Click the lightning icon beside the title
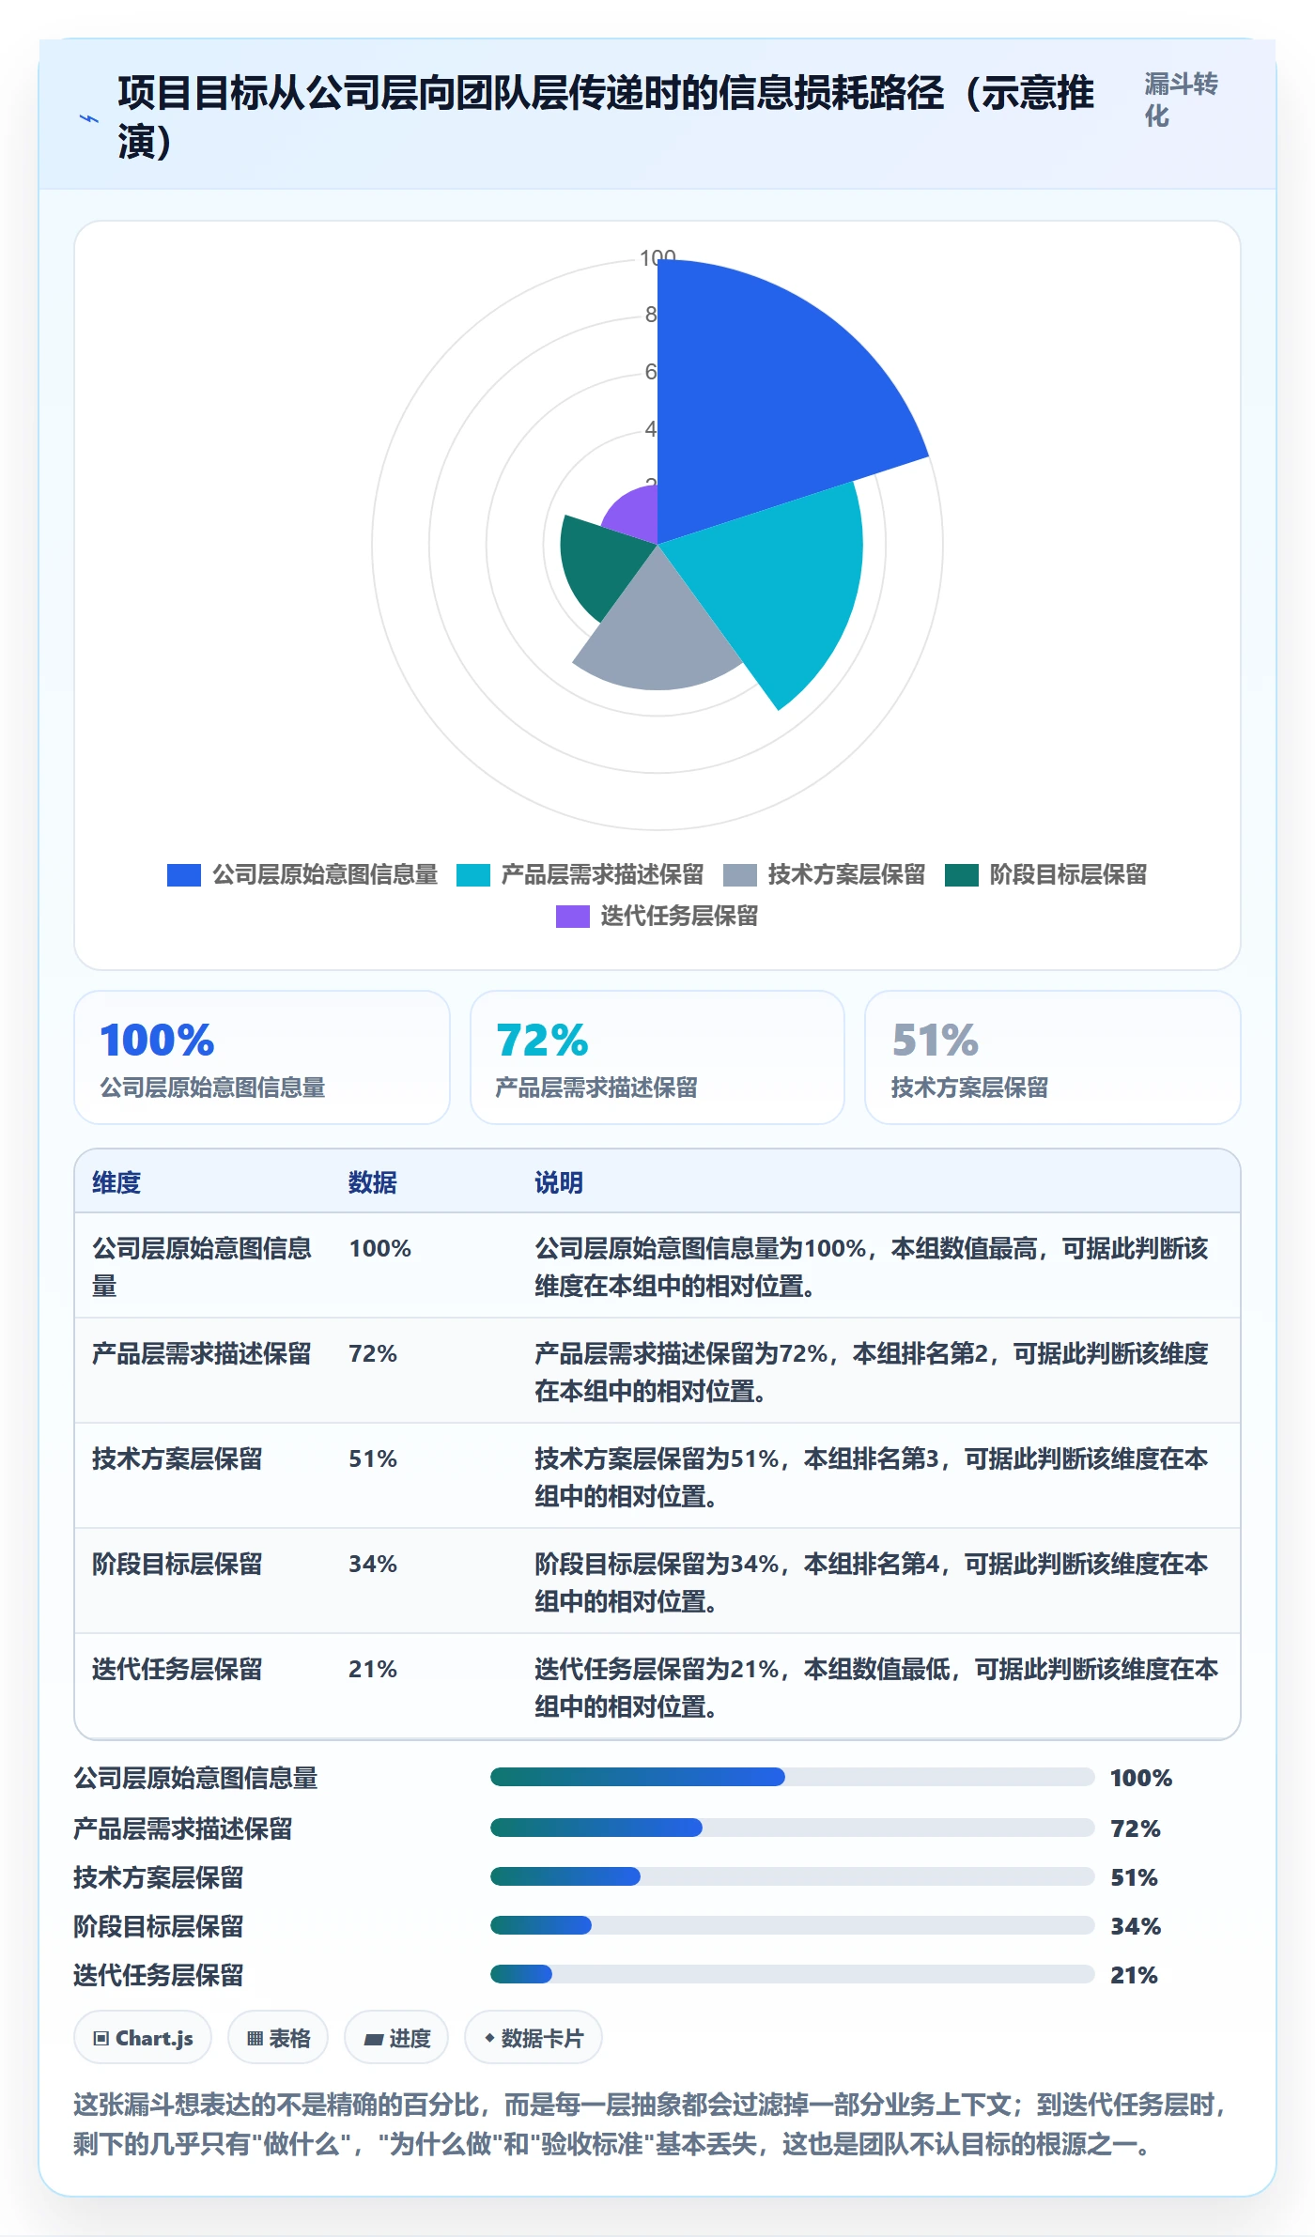Image resolution: width=1315 pixels, height=2237 pixels. (x=89, y=118)
